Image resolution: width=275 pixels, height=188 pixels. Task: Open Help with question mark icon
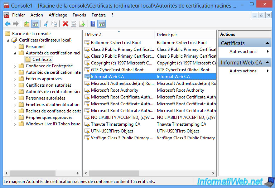pyautogui.click(x=93, y=24)
